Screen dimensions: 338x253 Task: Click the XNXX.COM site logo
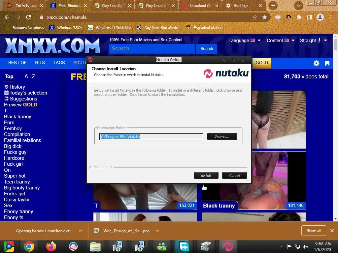[52, 45]
